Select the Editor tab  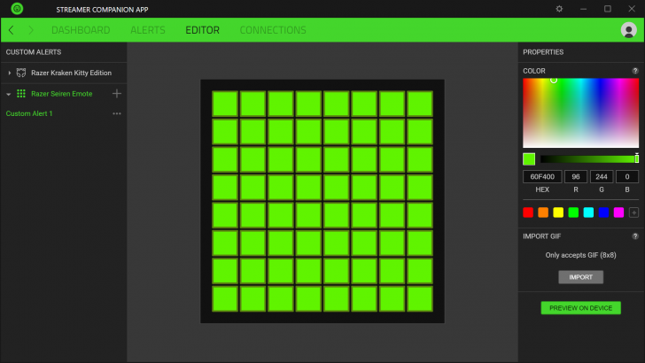(202, 30)
